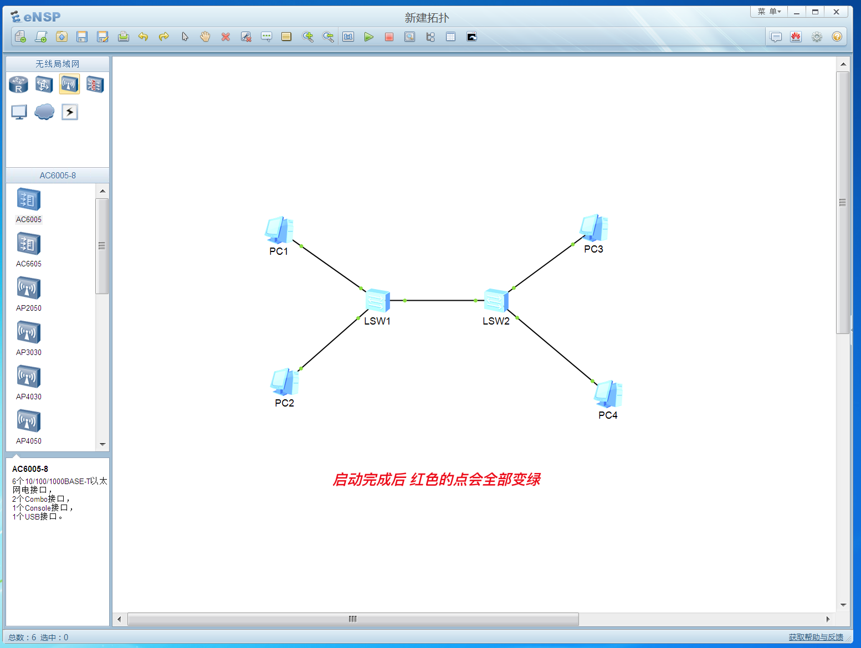The height and width of the screenshot is (648, 861).
Task: Stop running devices with the red stop icon
Action: 389,37
